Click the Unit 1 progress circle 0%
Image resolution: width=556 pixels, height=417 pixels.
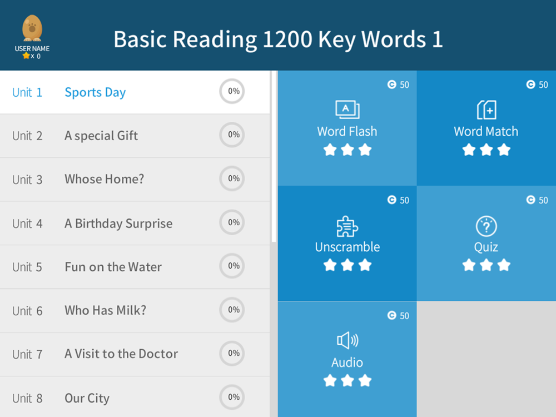(232, 91)
